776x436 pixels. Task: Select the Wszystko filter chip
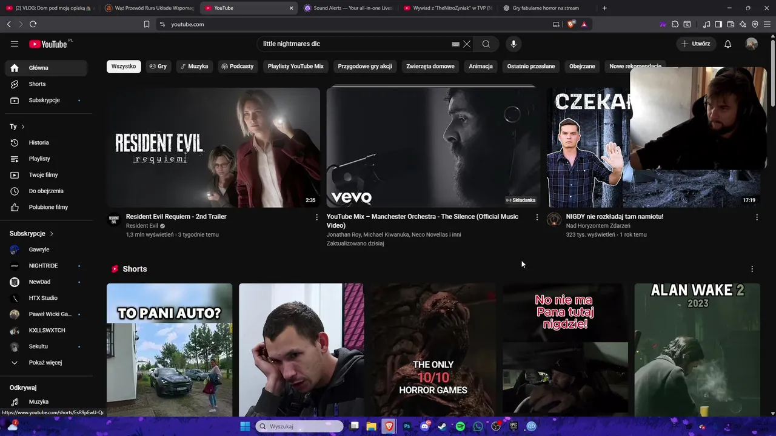click(x=124, y=66)
